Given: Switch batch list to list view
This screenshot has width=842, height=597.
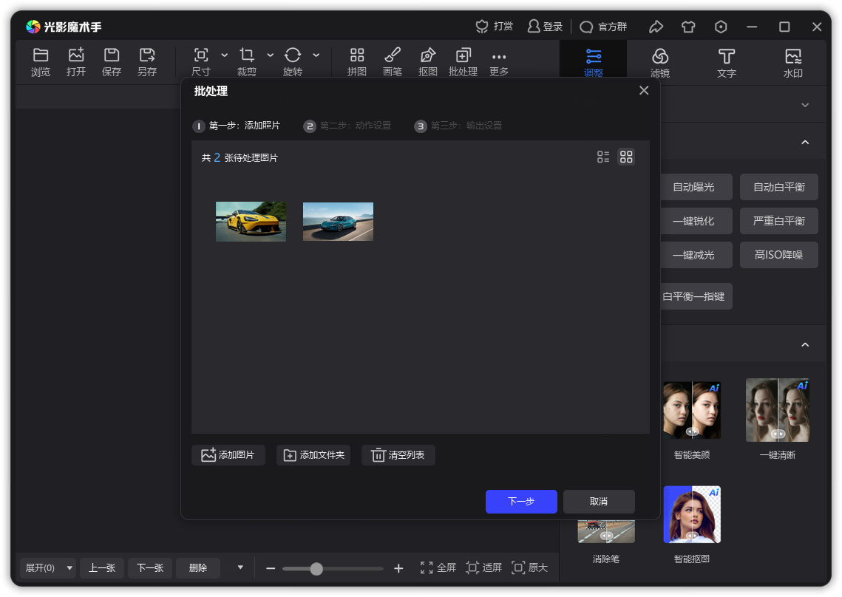Looking at the screenshot, I should click(x=603, y=157).
